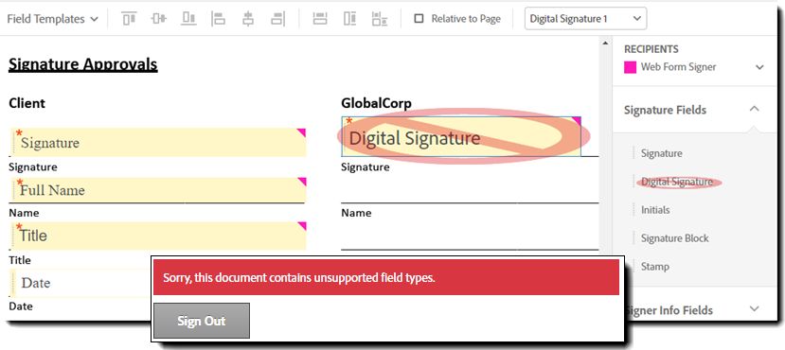Align fields to horizontal center
The image size is (785, 350).
pos(248,19)
